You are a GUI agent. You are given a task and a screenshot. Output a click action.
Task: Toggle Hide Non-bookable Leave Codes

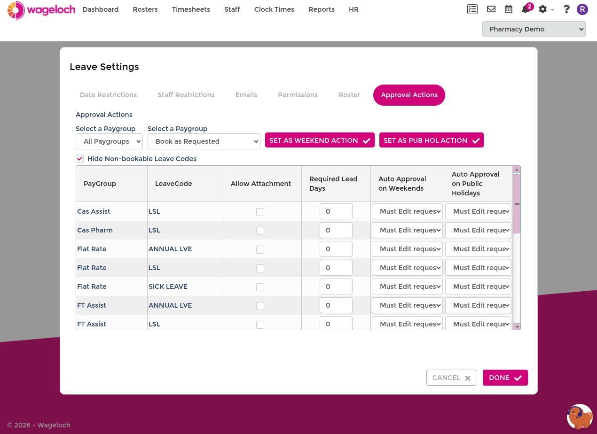[80, 159]
